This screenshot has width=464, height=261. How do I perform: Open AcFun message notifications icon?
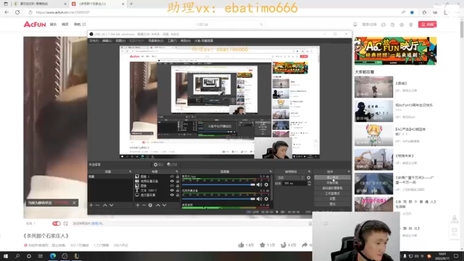click(383, 24)
